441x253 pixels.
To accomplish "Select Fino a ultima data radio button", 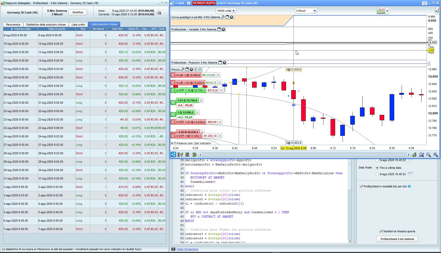I will pyautogui.click(x=377, y=168).
